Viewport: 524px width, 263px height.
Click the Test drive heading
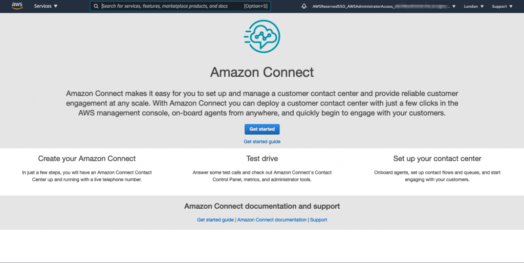pyautogui.click(x=262, y=159)
